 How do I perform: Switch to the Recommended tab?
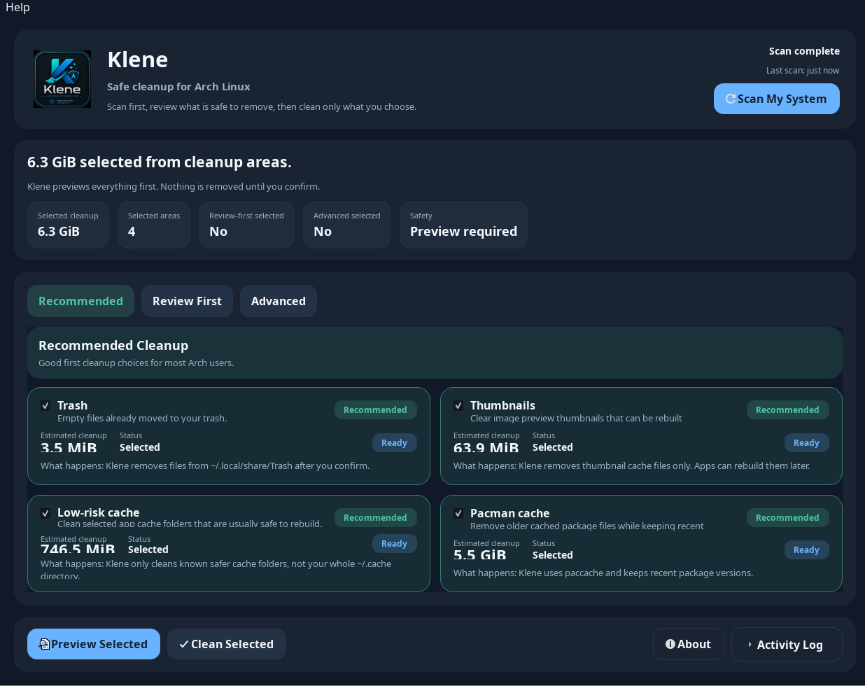pos(80,301)
